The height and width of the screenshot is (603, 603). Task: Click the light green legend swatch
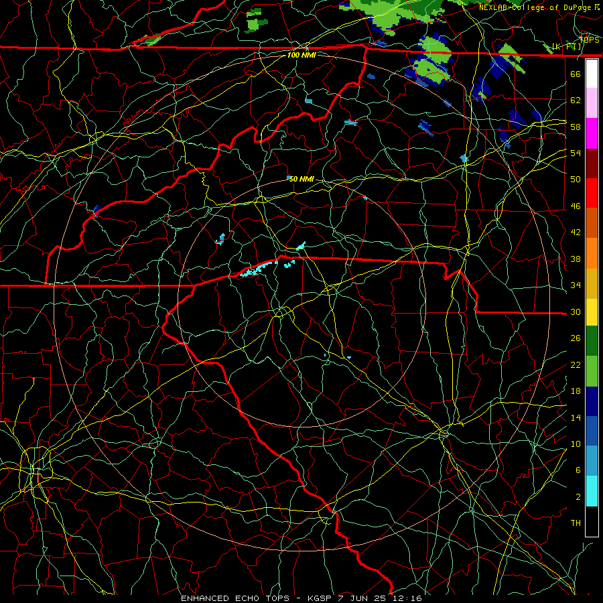[x=592, y=371]
